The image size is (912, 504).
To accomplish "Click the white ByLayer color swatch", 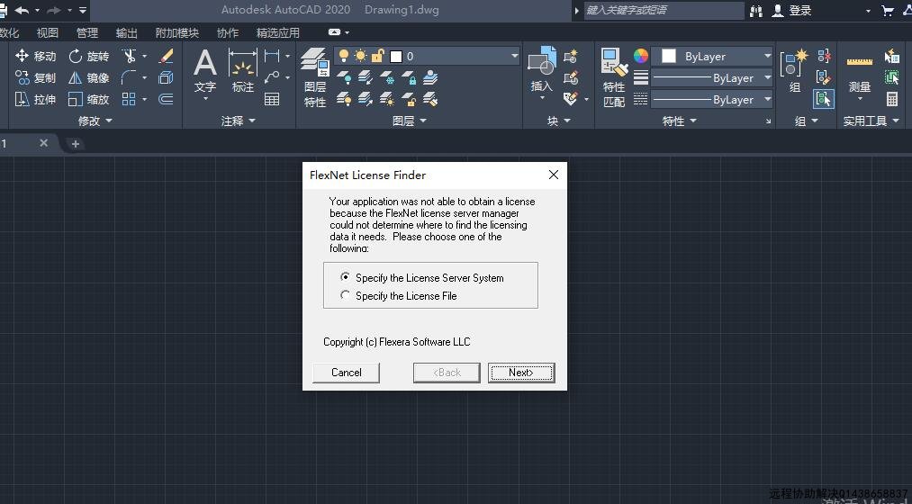I will tap(669, 56).
